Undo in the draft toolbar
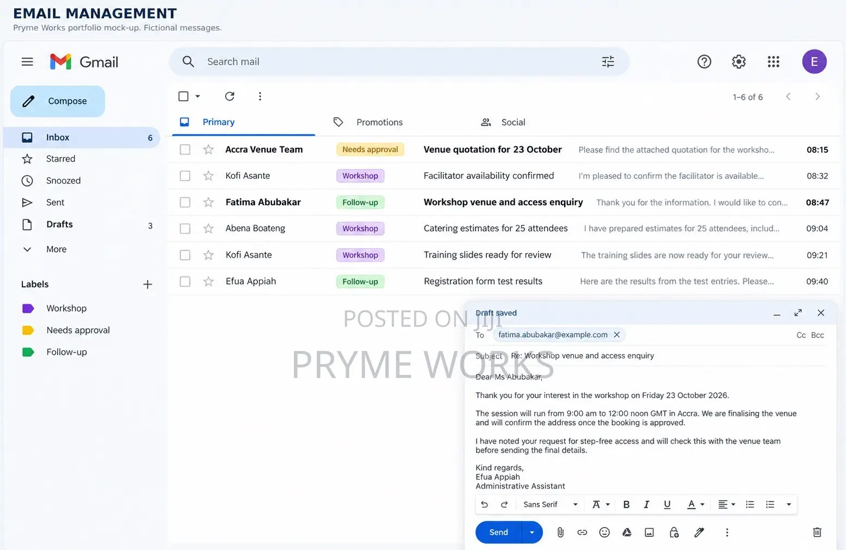Screen dimensions: 846x550 484,504
